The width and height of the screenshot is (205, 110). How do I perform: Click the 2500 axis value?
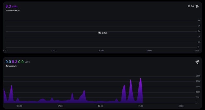198,76
